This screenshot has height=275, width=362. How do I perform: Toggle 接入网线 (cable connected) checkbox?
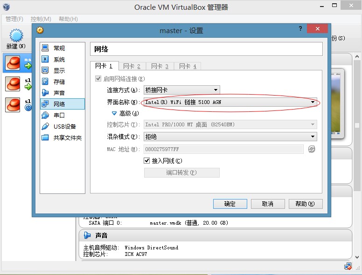click(146, 160)
